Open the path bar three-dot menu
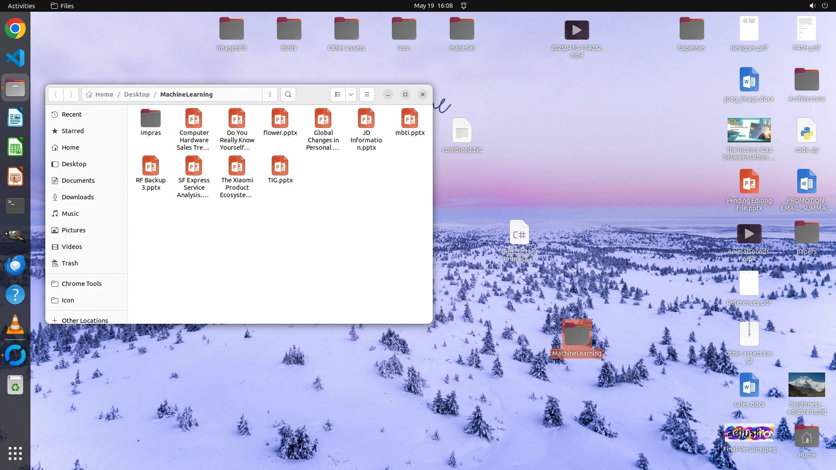Image resolution: width=836 pixels, height=470 pixels. click(x=270, y=94)
